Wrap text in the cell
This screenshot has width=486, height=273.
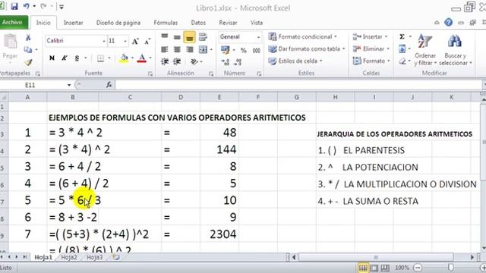point(203,37)
